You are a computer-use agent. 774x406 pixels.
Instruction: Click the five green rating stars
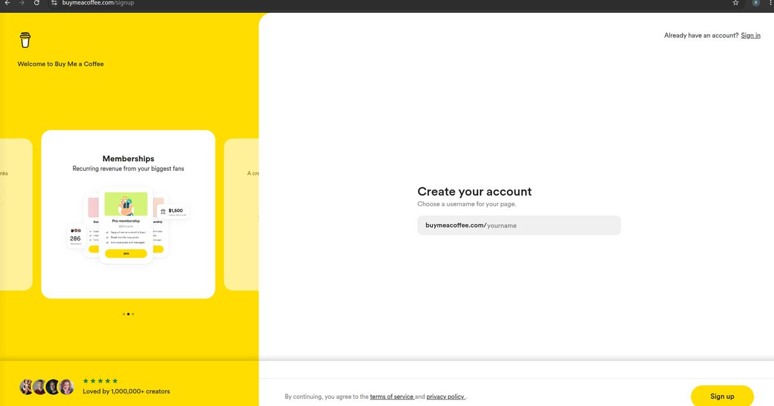pos(101,381)
